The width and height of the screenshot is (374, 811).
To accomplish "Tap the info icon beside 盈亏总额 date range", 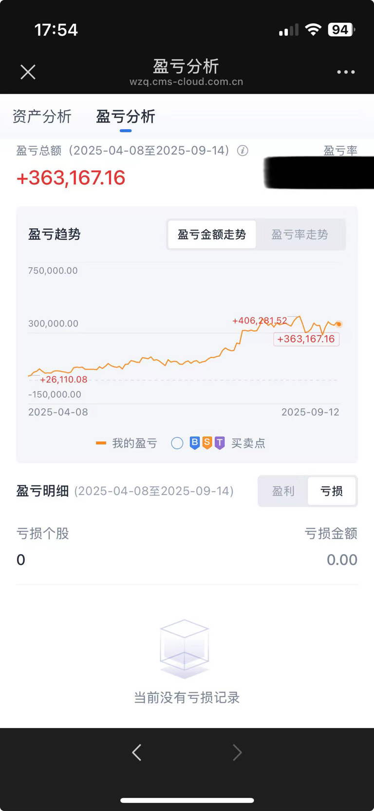I will point(243,151).
